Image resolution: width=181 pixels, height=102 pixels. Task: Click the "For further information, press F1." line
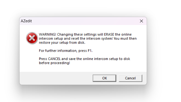66,51
